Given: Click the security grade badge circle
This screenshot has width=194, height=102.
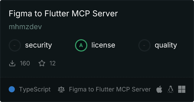Looking at the screenshot, I should pos(15,45).
